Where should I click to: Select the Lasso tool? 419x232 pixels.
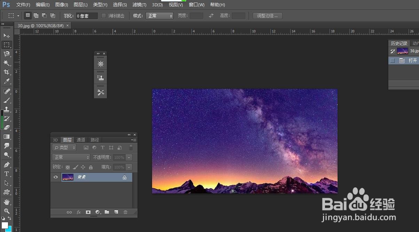(7, 54)
